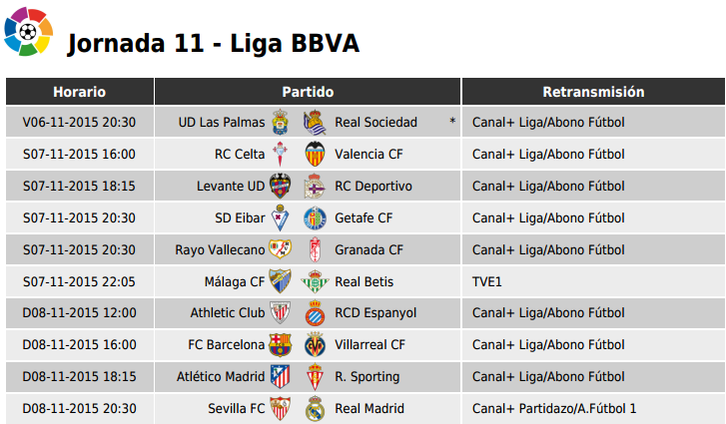The image size is (726, 424).
Task: Click the Partido column header
Action: (308, 92)
